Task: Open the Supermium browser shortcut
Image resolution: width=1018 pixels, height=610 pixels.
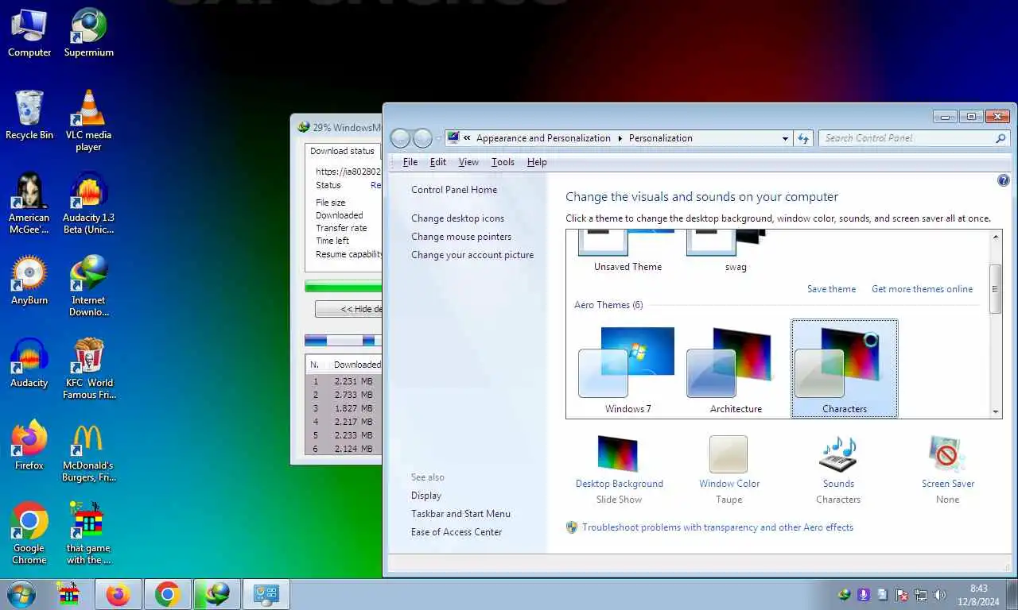Action: [88, 33]
